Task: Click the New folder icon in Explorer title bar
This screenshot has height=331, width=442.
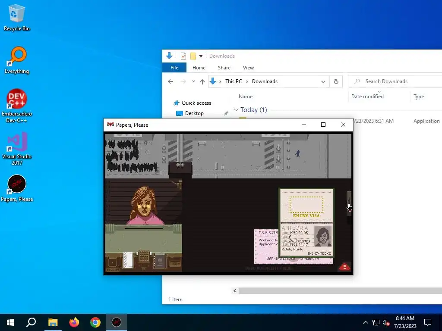Action: tap(193, 56)
